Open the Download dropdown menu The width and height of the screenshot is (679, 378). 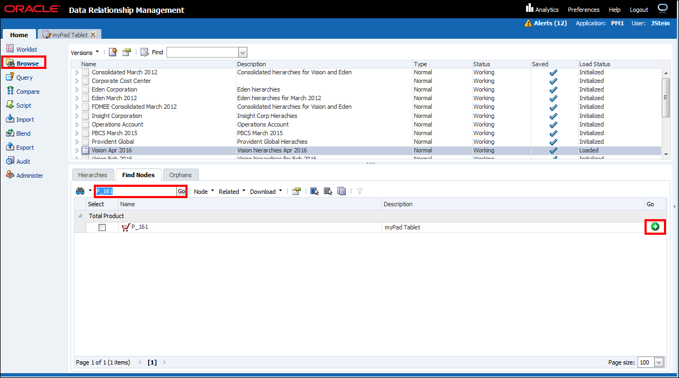pyautogui.click(x=266, y=191)
